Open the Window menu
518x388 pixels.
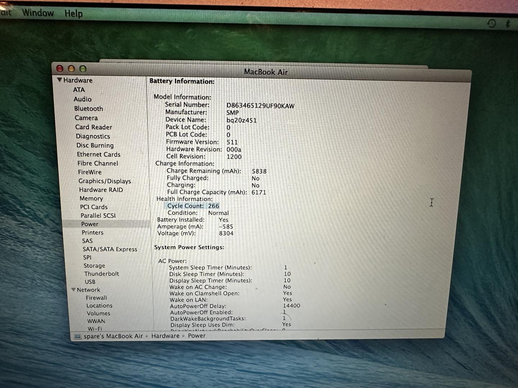(x=38, y=13)
